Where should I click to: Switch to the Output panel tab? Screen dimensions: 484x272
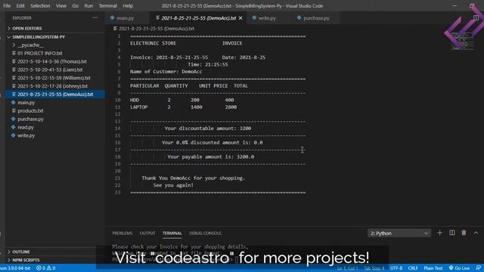(x=147, y=233)
